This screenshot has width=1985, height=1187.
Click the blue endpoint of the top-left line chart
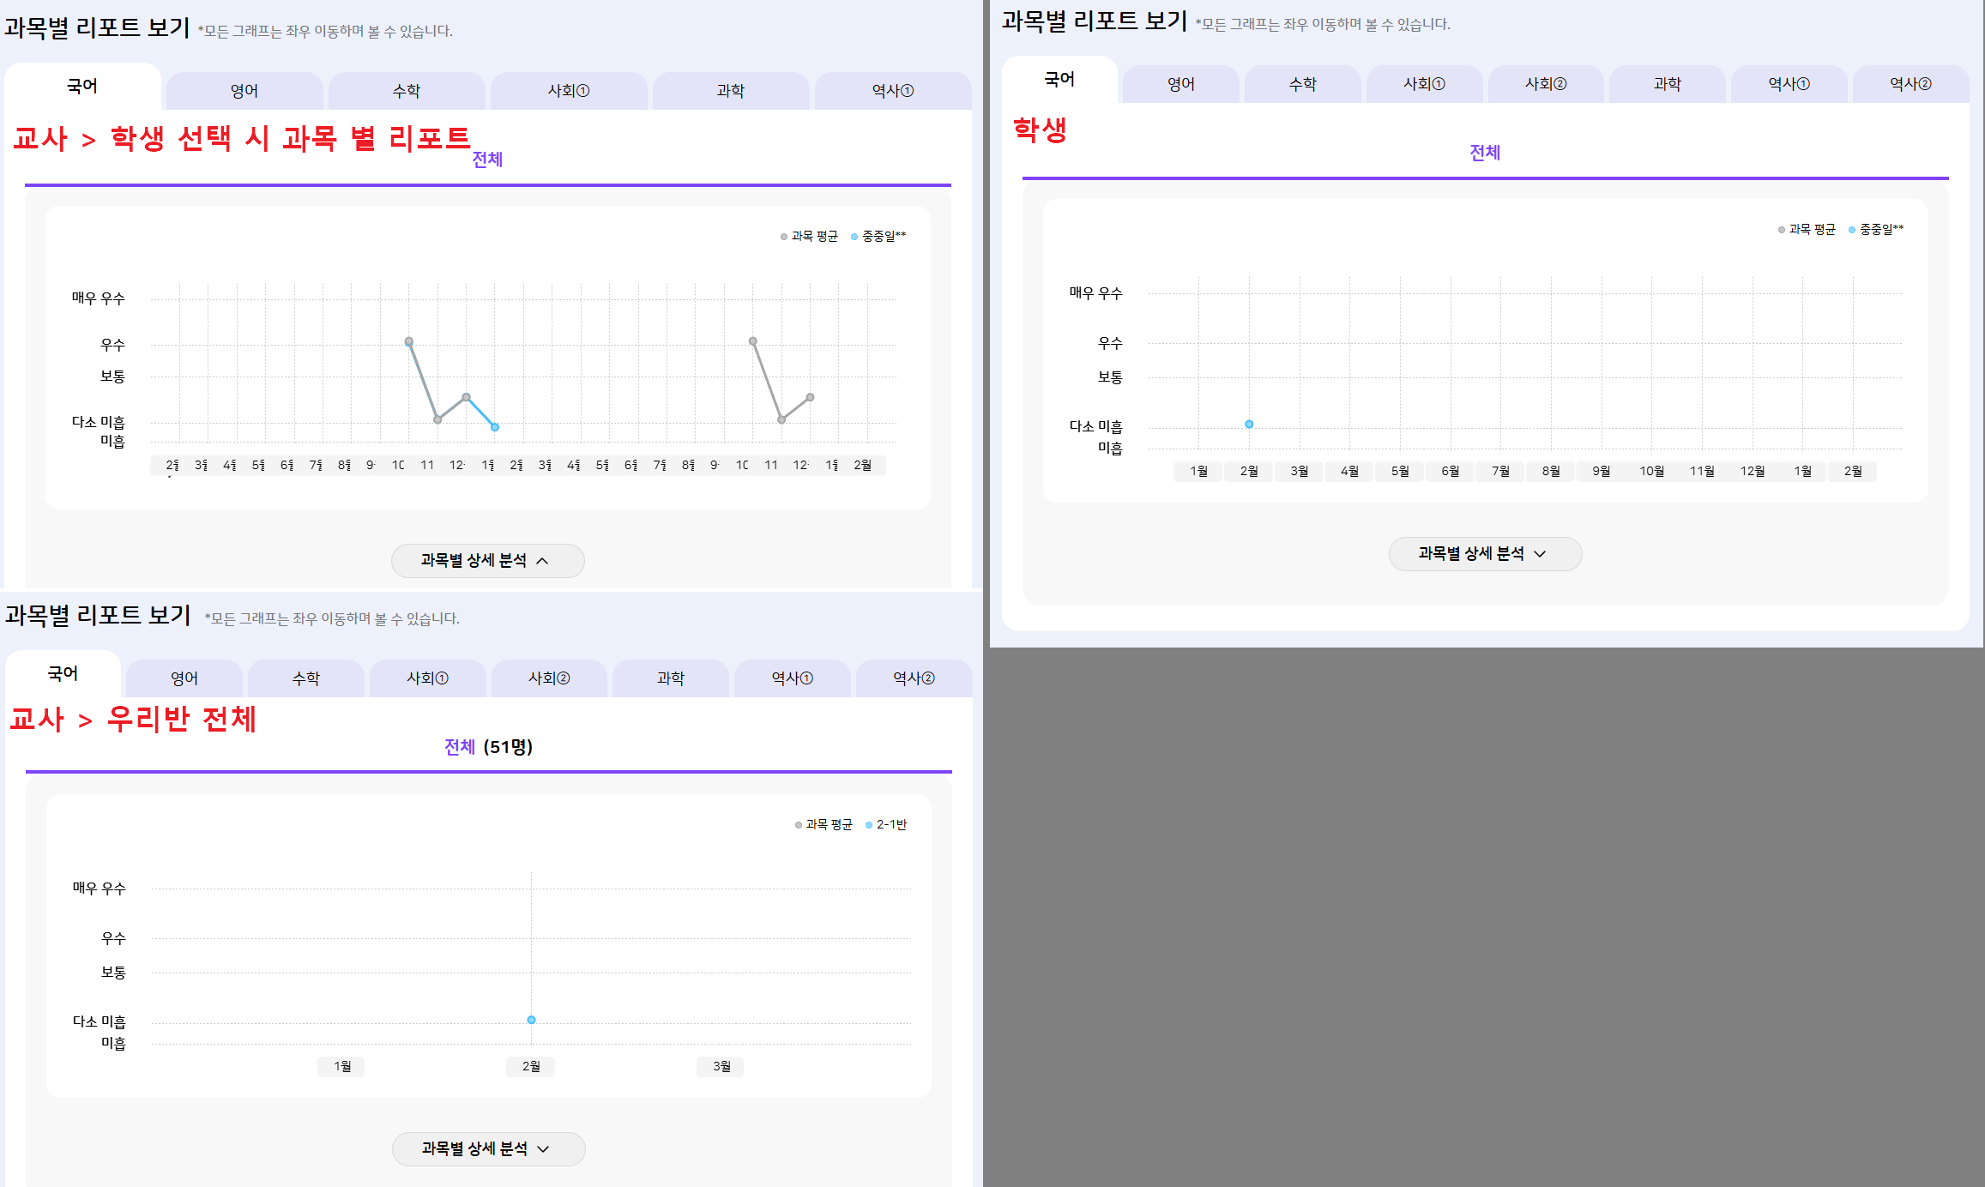495,427
